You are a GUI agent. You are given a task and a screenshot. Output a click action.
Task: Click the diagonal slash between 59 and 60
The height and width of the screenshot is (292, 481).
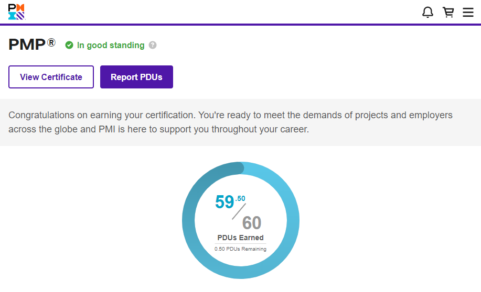point(239,211)
